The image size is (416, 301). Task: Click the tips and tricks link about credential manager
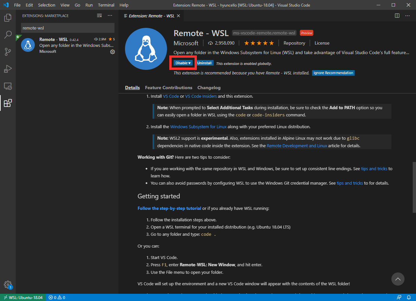pyautogui.click(x=350, y=183)
